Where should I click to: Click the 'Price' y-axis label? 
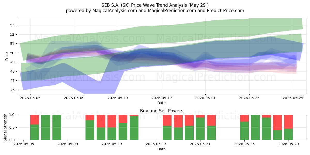[7, 56]
